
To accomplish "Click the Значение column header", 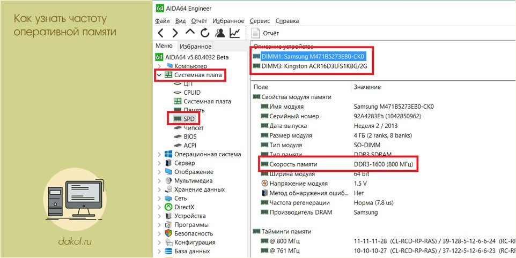I will (367, 87).
